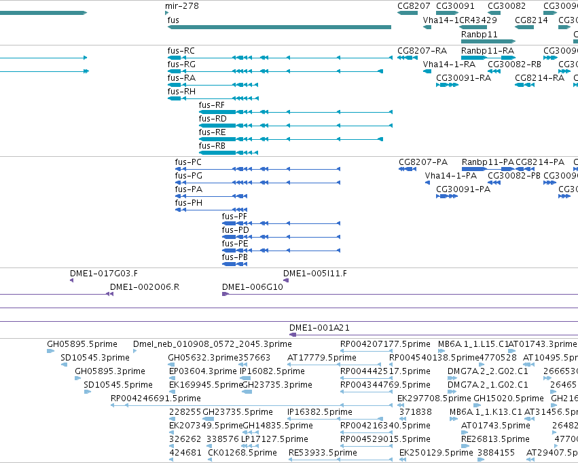Screen dimensions: 578x463
Task: Click the SD10545.3prime EST label
Action: coord(95,358)
